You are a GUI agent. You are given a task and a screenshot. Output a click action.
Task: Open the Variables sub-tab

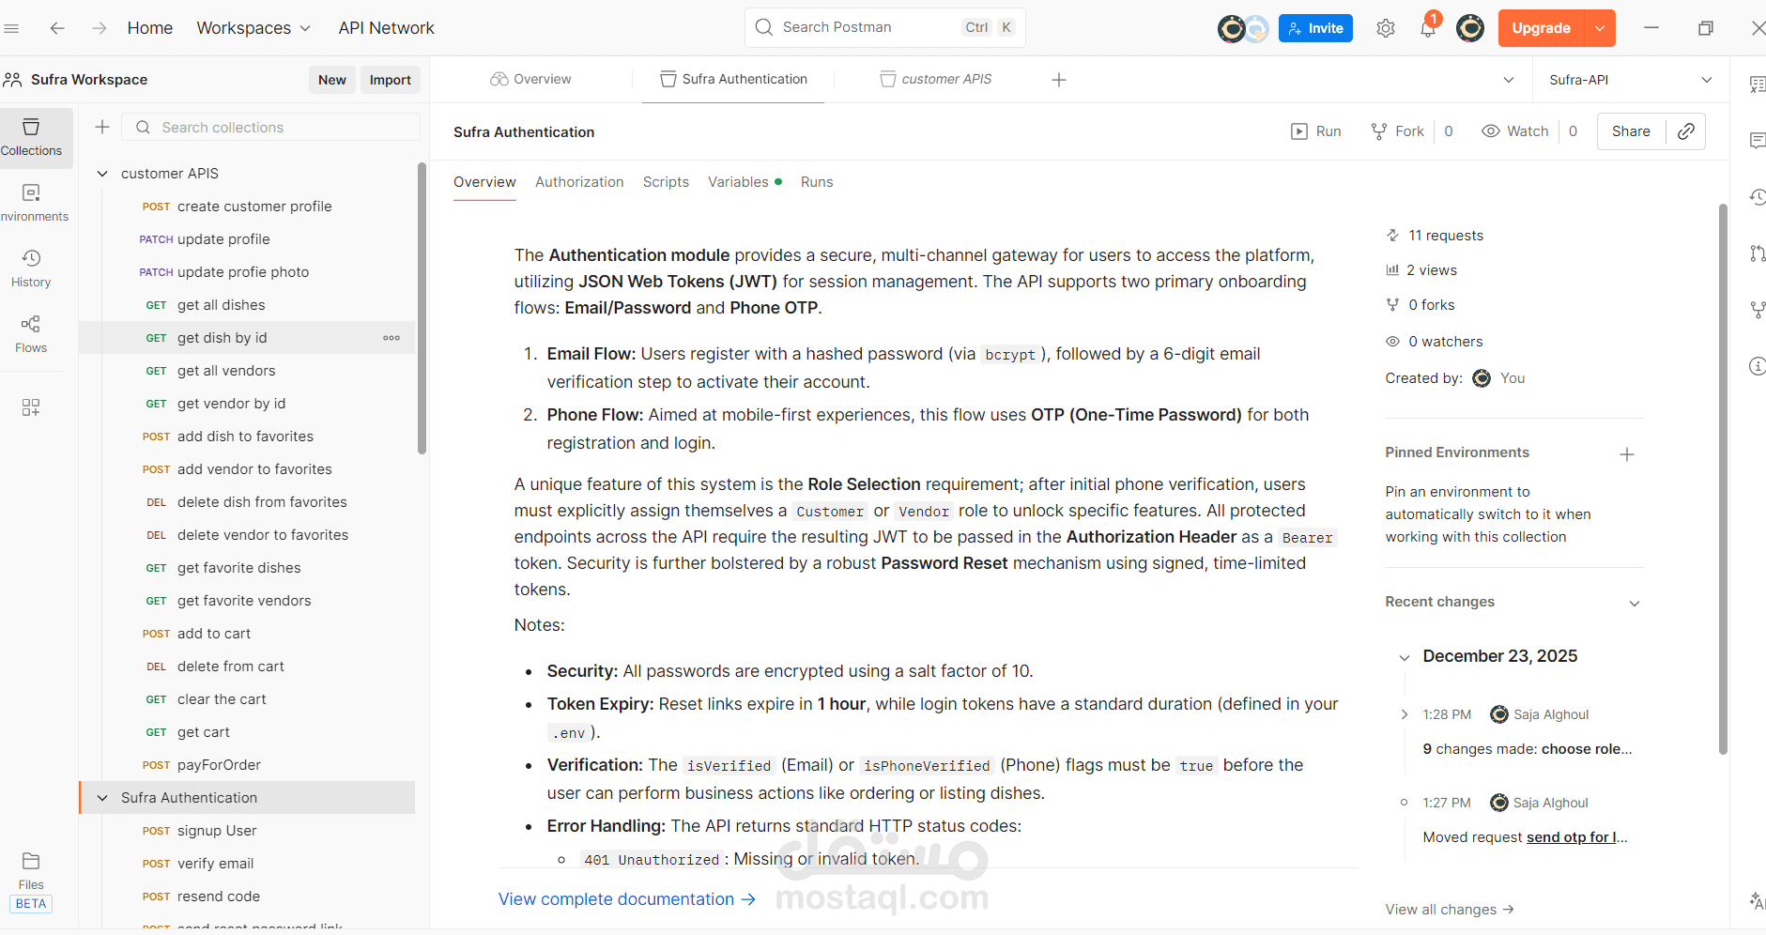[x=745, y=182]
